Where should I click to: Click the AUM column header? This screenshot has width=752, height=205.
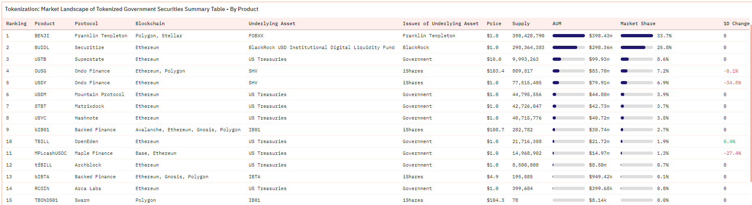coord(557,23)
